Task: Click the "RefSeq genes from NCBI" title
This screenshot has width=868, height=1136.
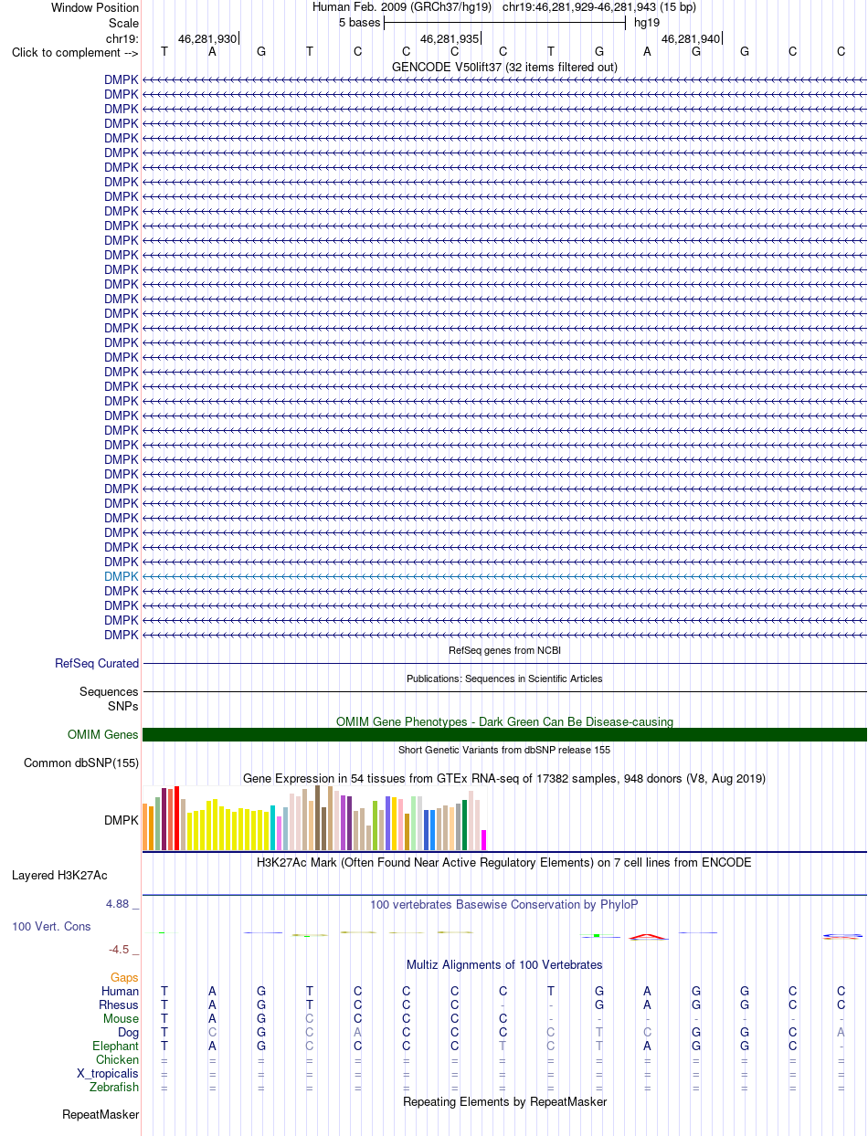Action: coord(504,651)
